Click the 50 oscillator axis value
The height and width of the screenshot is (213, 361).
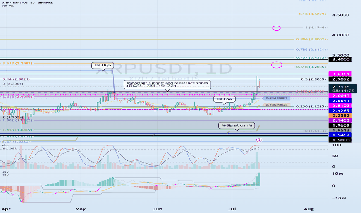[x=335, y=156]
